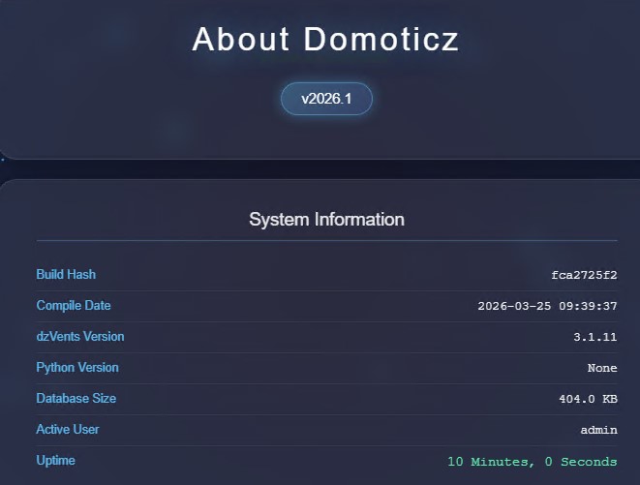
Task: Click the Uptime label
Action: point(56,461)
